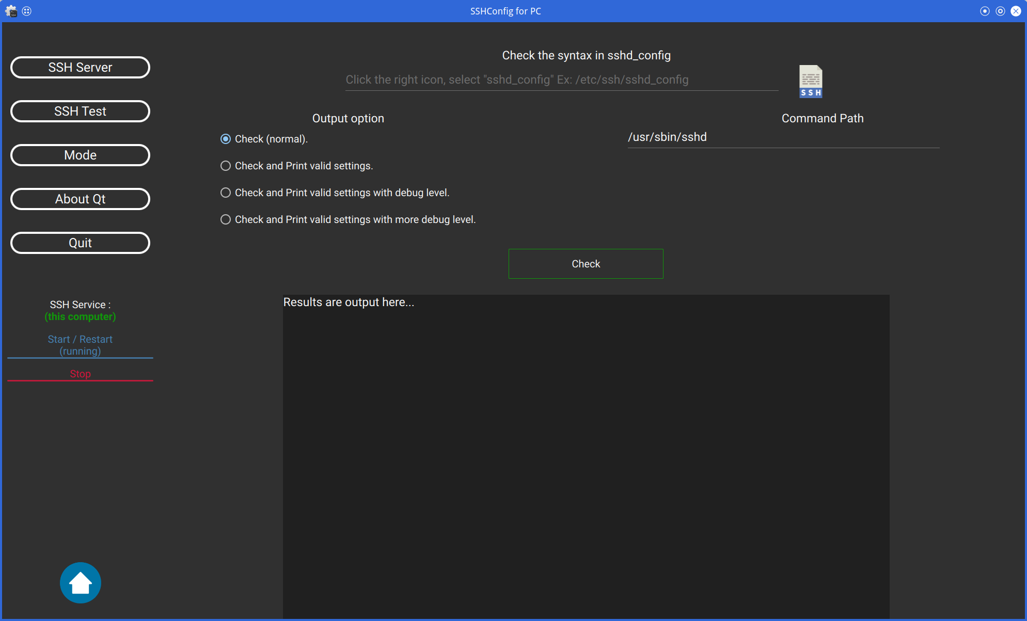Click the title bar pin icon

(27, 11)
